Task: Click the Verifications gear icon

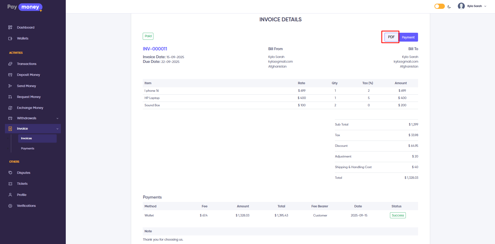Action: point(10,206)
